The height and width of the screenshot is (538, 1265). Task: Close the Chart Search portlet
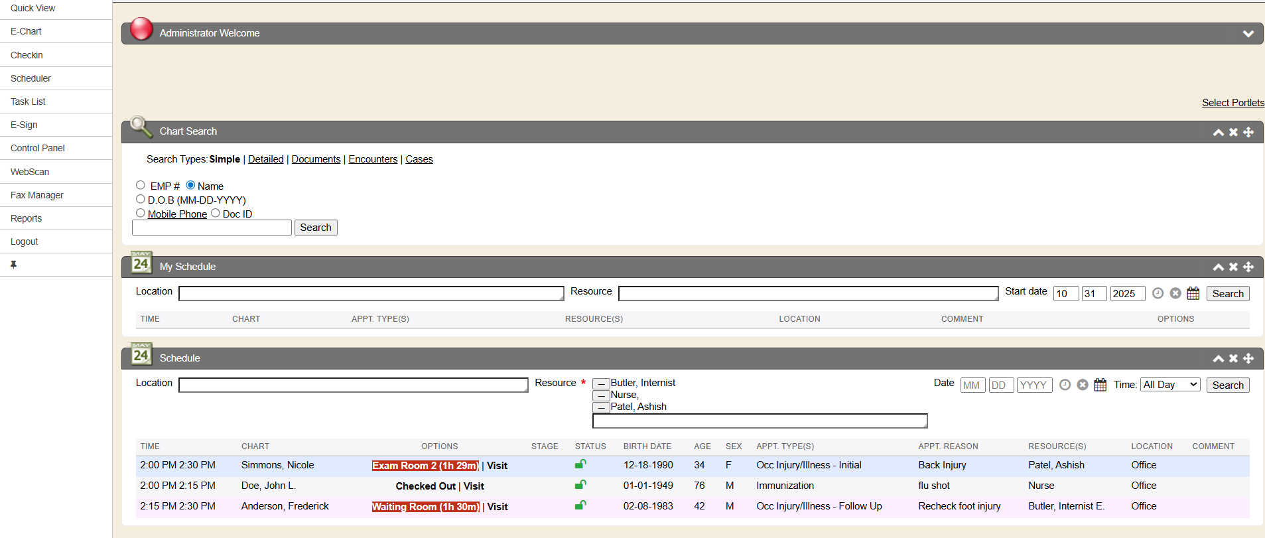click(x=1233, y=132)
